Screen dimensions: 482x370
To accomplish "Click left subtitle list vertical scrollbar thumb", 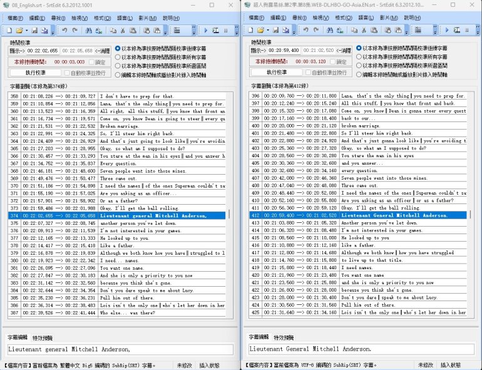I will click(229, 214).
